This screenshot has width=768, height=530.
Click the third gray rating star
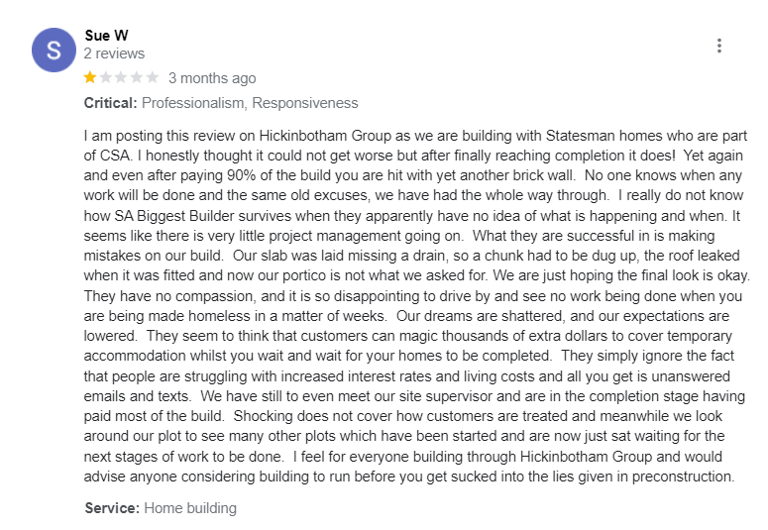pyautogui.click(x=122, y=77)
